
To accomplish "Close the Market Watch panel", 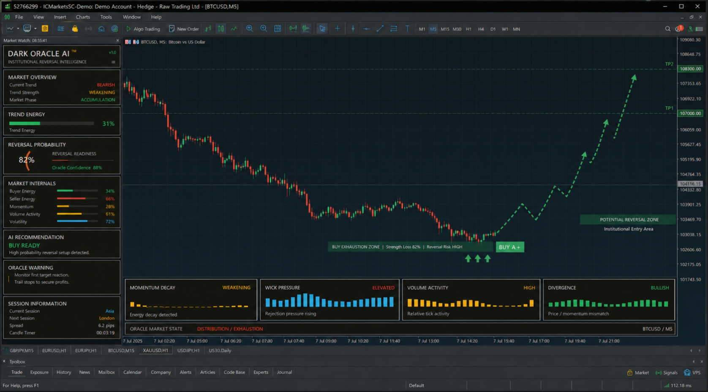I will coord(117,41).
